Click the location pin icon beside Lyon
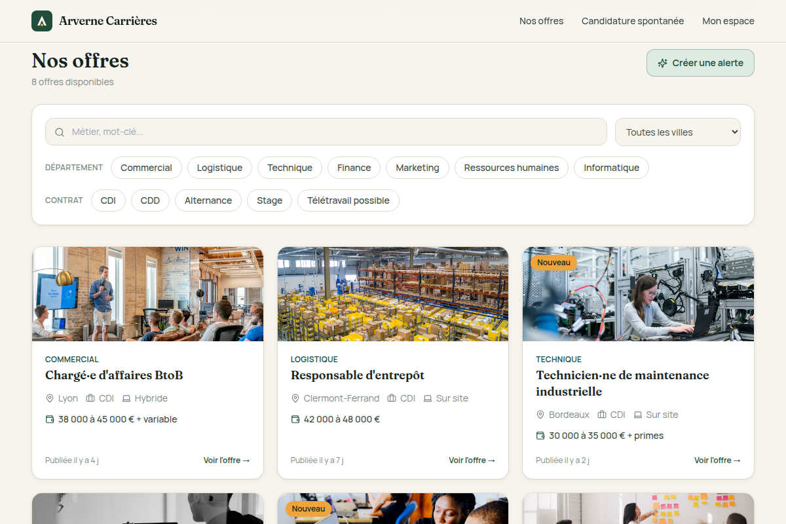 [50, 398]
